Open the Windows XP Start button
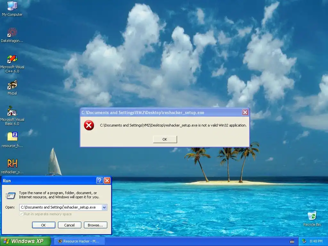This screenshot has height=246, width=328. pyautogui.click(x=25, y=241)
